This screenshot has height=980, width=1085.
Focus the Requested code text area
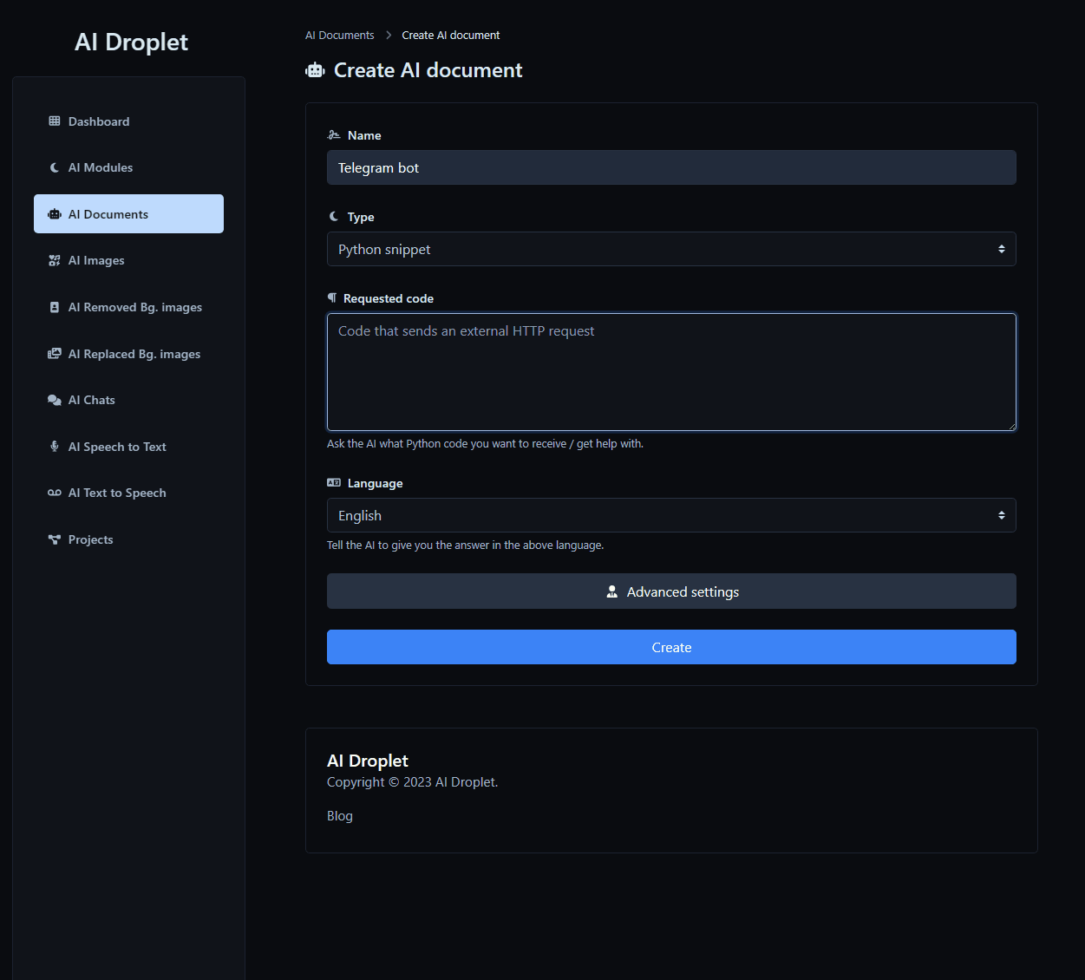(671, 372)
